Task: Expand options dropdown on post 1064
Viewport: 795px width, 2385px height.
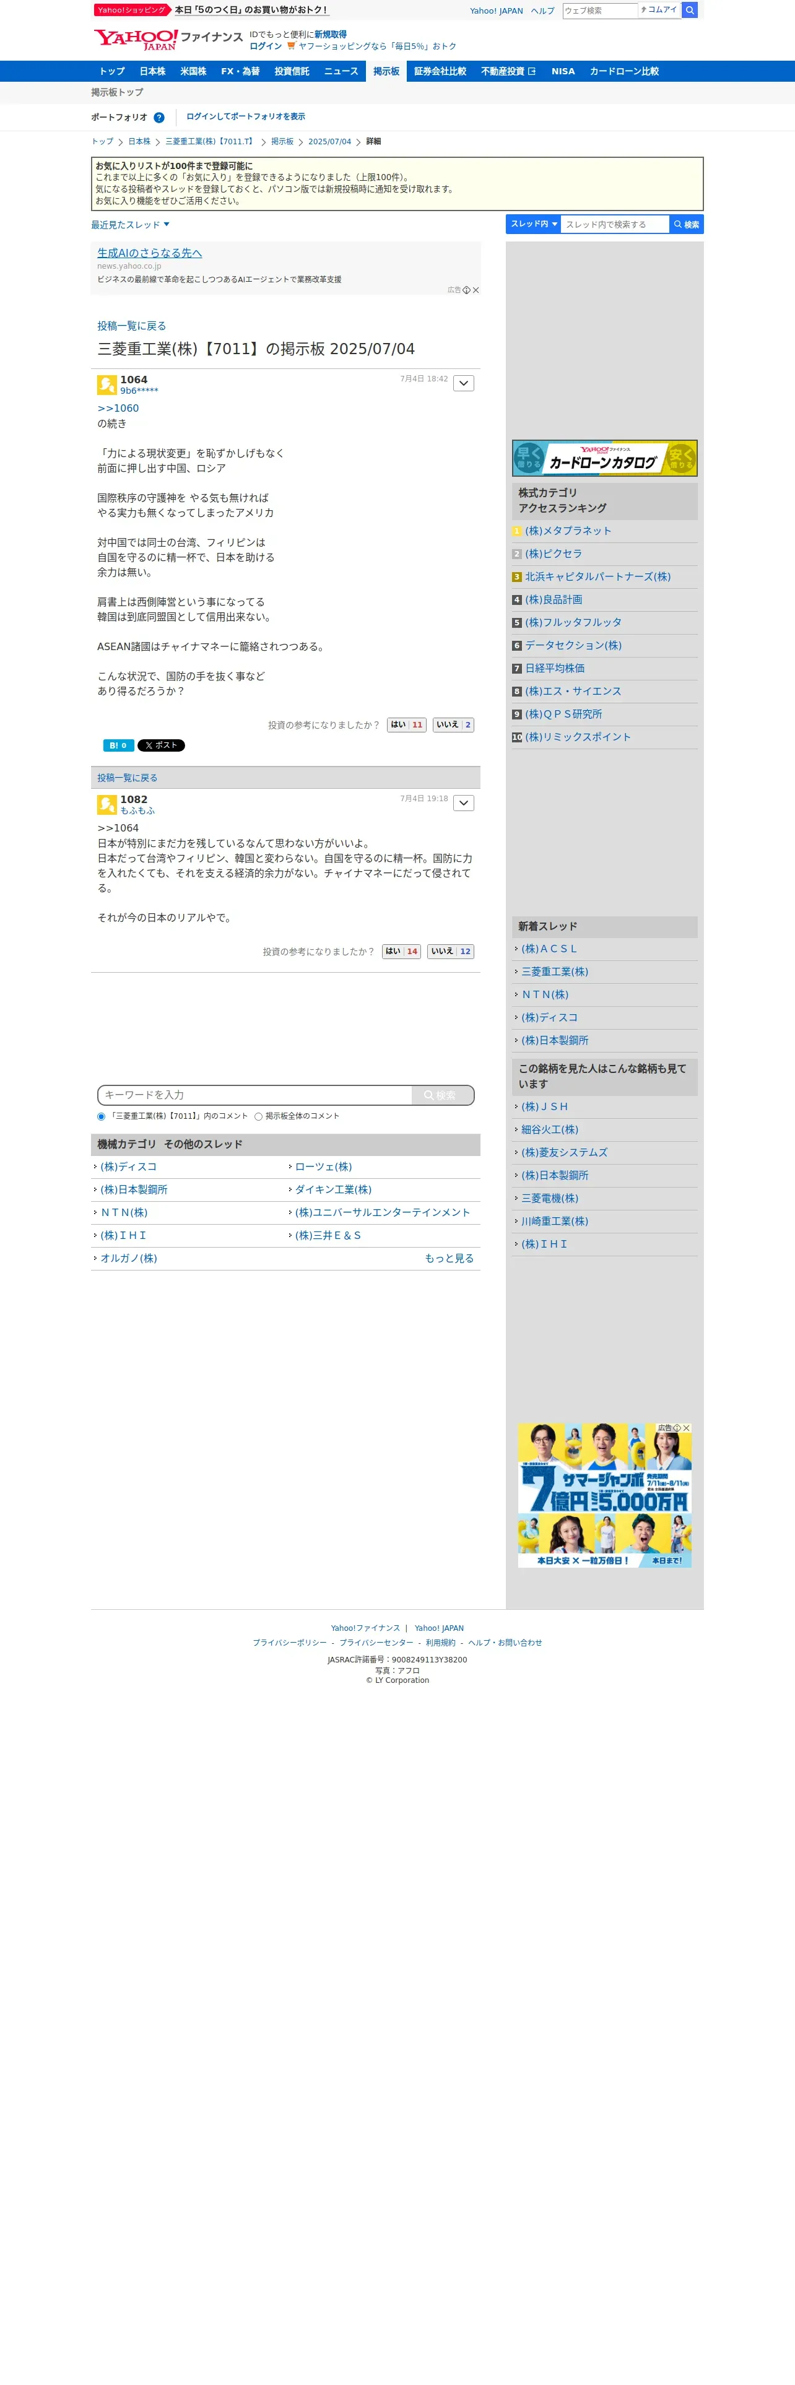Action: 464,383
